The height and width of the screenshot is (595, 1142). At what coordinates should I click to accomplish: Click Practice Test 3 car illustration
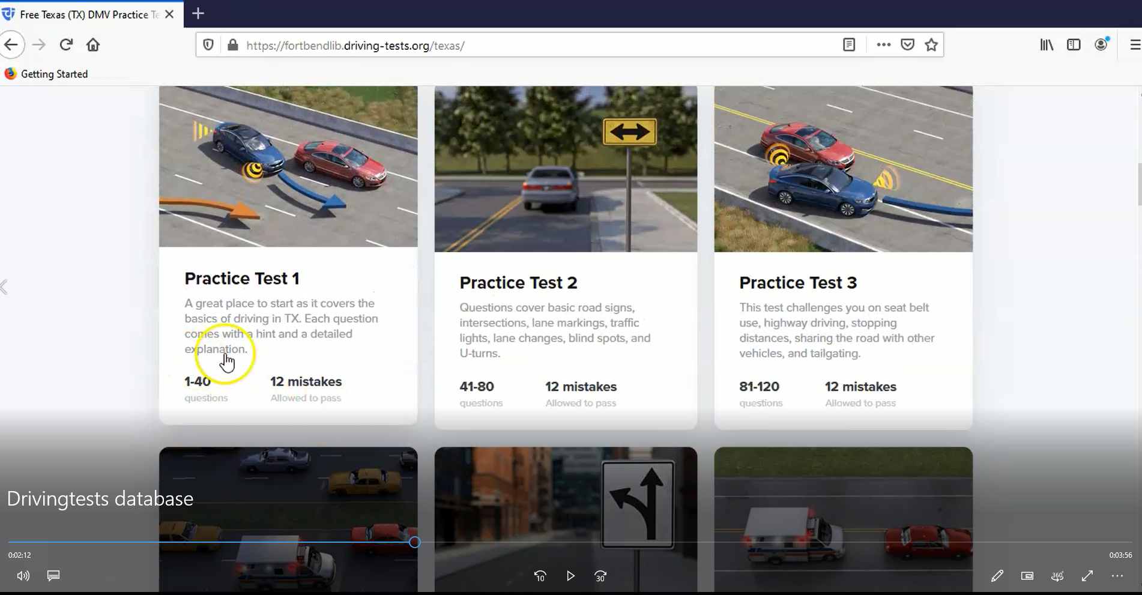click(x=843, y=169)
